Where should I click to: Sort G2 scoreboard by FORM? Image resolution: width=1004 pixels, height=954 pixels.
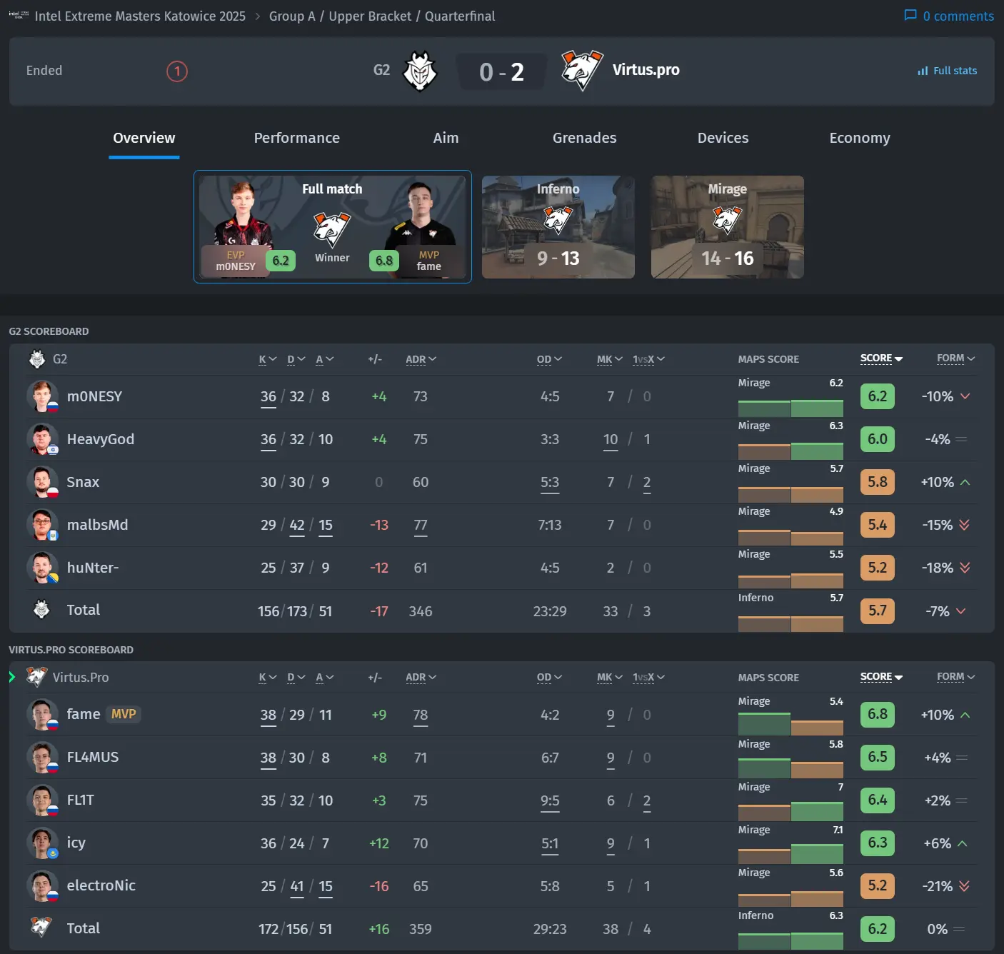(956, 358)
